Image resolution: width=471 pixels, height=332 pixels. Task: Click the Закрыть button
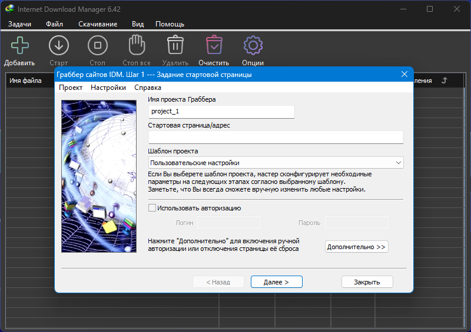pyautogui.click(x=367, y=282)
